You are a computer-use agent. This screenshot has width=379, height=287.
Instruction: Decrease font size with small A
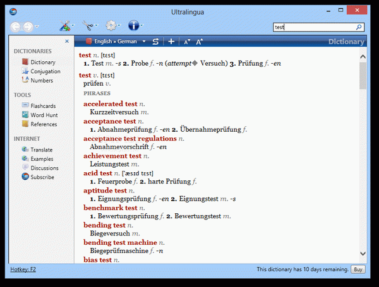(x=187, y=42)
